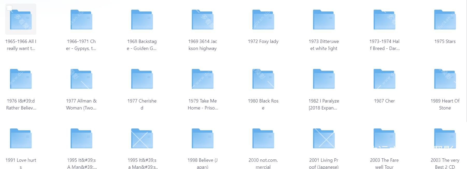The image size is (467, 169).
Task: Open the 1998 Believe (Japan) folder icon
Action: pyautogui.click(x=203, y=138)
